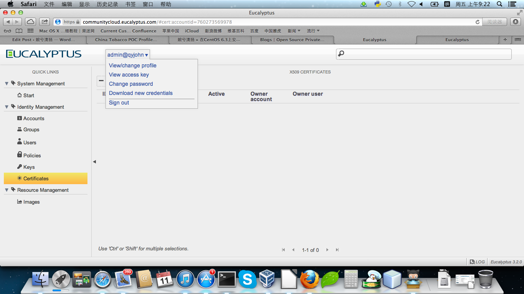Screen dimensions: 524x294
Task: Expand the 流行 bookmarks folder
Action: [313, 31]
